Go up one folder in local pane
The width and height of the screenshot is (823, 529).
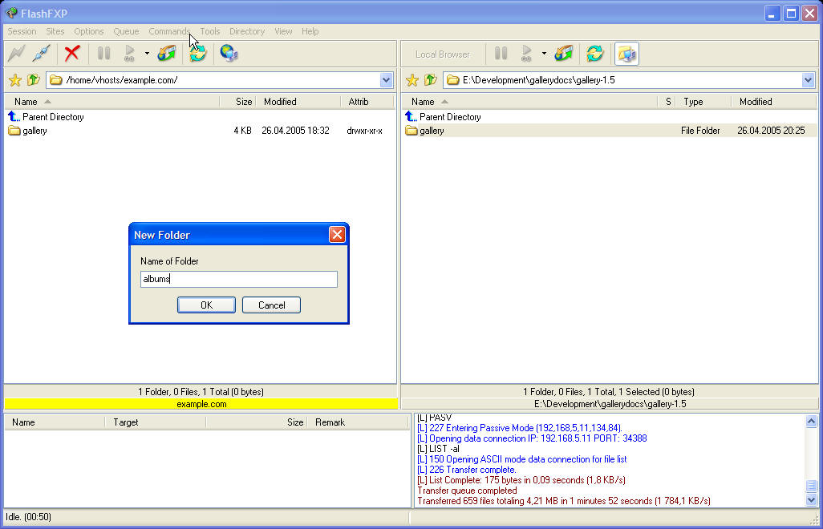(x=431, y=80)
